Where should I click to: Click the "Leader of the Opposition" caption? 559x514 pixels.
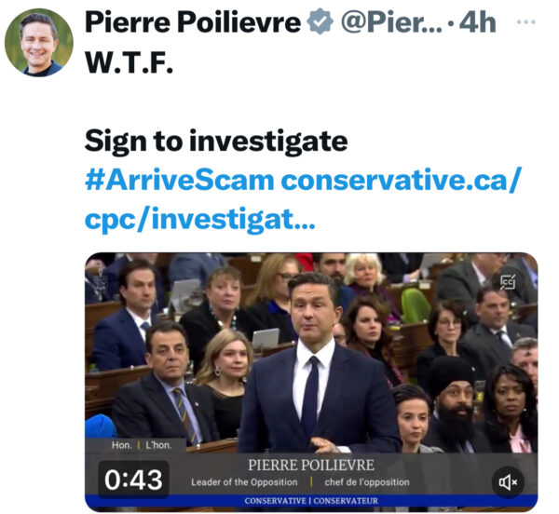point(244,482)
